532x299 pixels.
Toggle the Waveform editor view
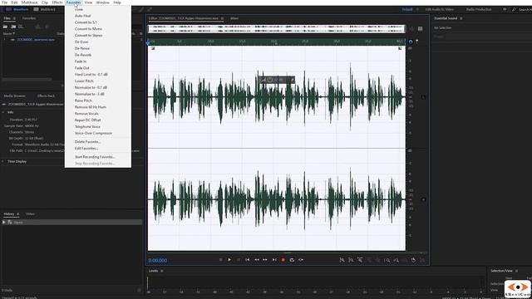(17, 9)
